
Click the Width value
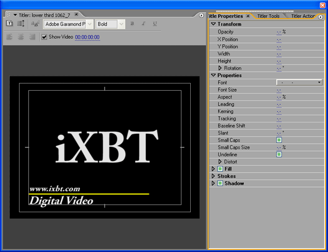[x=279, y=54]
